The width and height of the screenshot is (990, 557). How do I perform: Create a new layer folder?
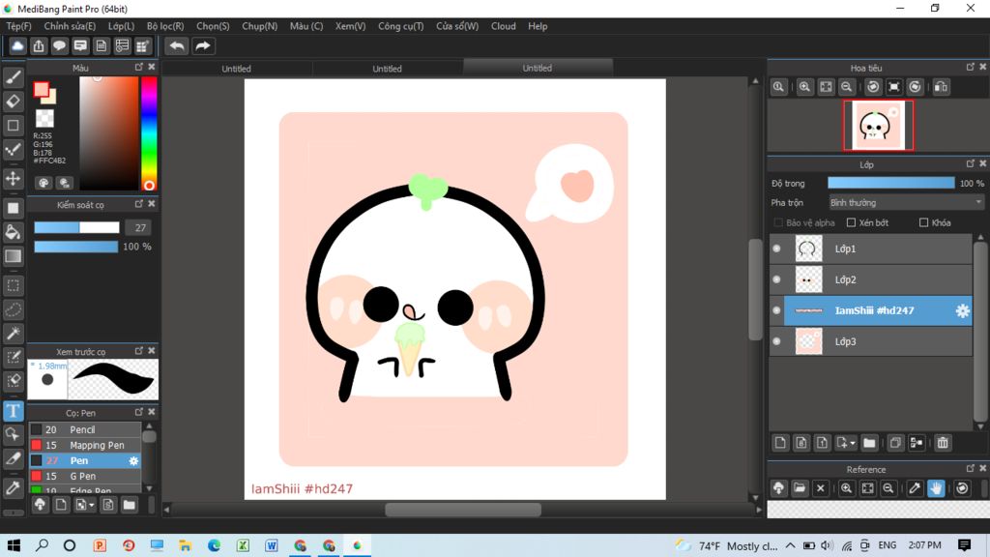[x=869, y=443]
